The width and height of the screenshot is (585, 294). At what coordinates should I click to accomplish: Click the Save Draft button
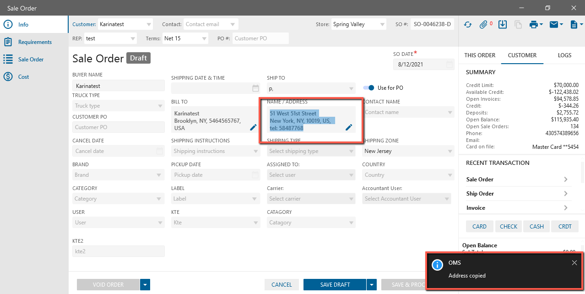coord(335,285)
